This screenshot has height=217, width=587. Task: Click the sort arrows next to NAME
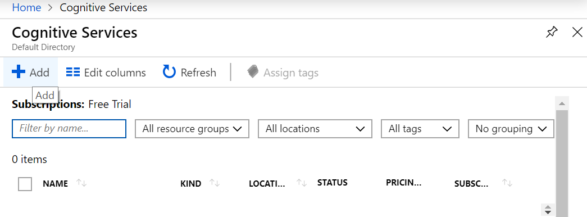tap(81, 183)
